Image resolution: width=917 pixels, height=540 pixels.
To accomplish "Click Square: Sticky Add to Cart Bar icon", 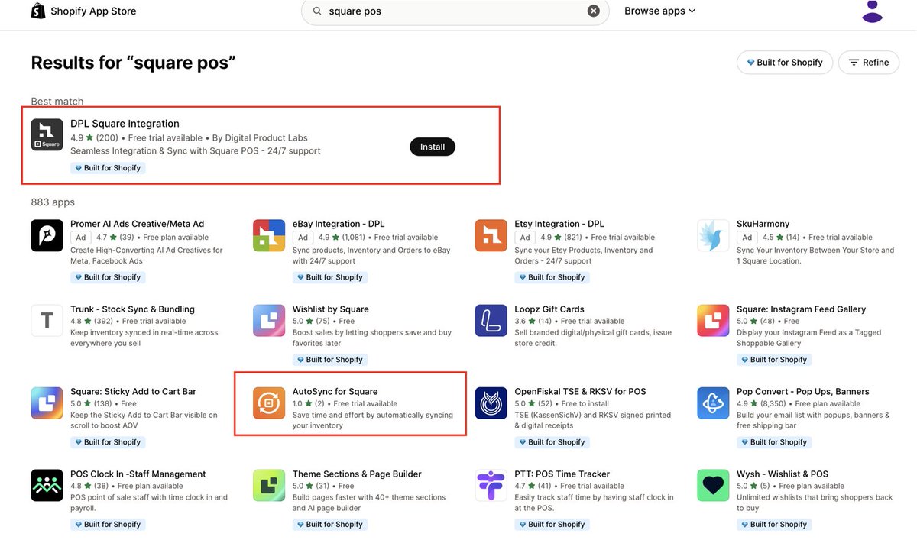I will pos(47,403).
